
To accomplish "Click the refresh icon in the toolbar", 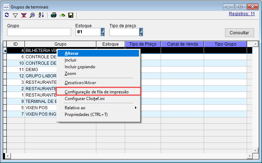I will click(x=7, y=15).
